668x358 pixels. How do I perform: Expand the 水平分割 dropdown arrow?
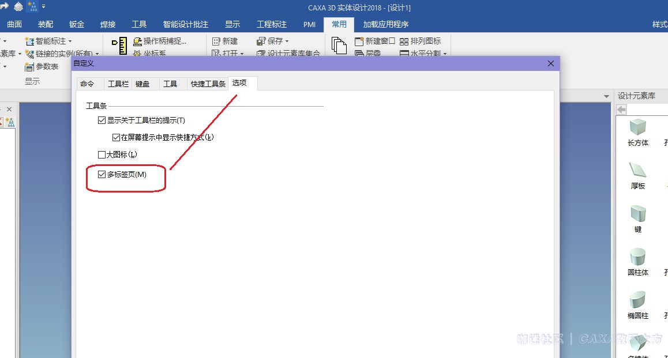[x=445, y=54]
